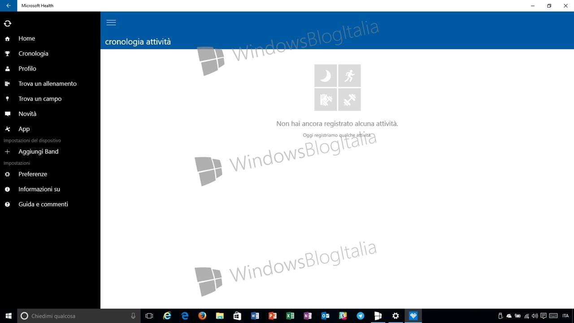The image size is (574, 323).
Task: Click the icon beside App entry
Action: point(7,129)
